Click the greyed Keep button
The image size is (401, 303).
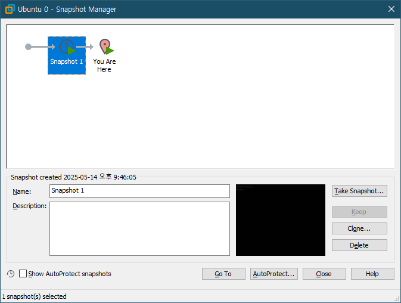point(359,212)
